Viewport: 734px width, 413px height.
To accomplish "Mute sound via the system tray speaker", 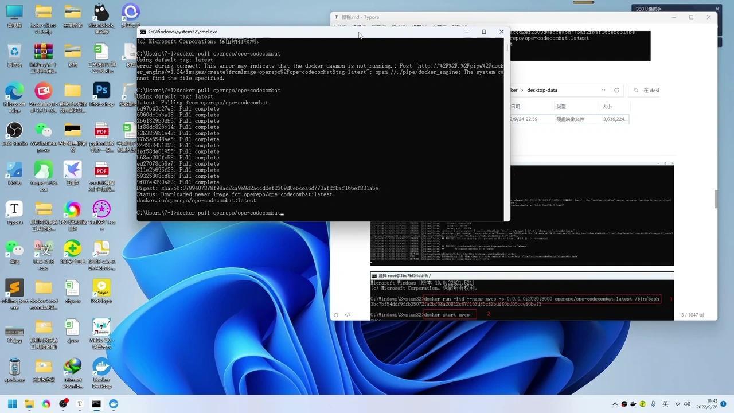I will pos(686,404).
